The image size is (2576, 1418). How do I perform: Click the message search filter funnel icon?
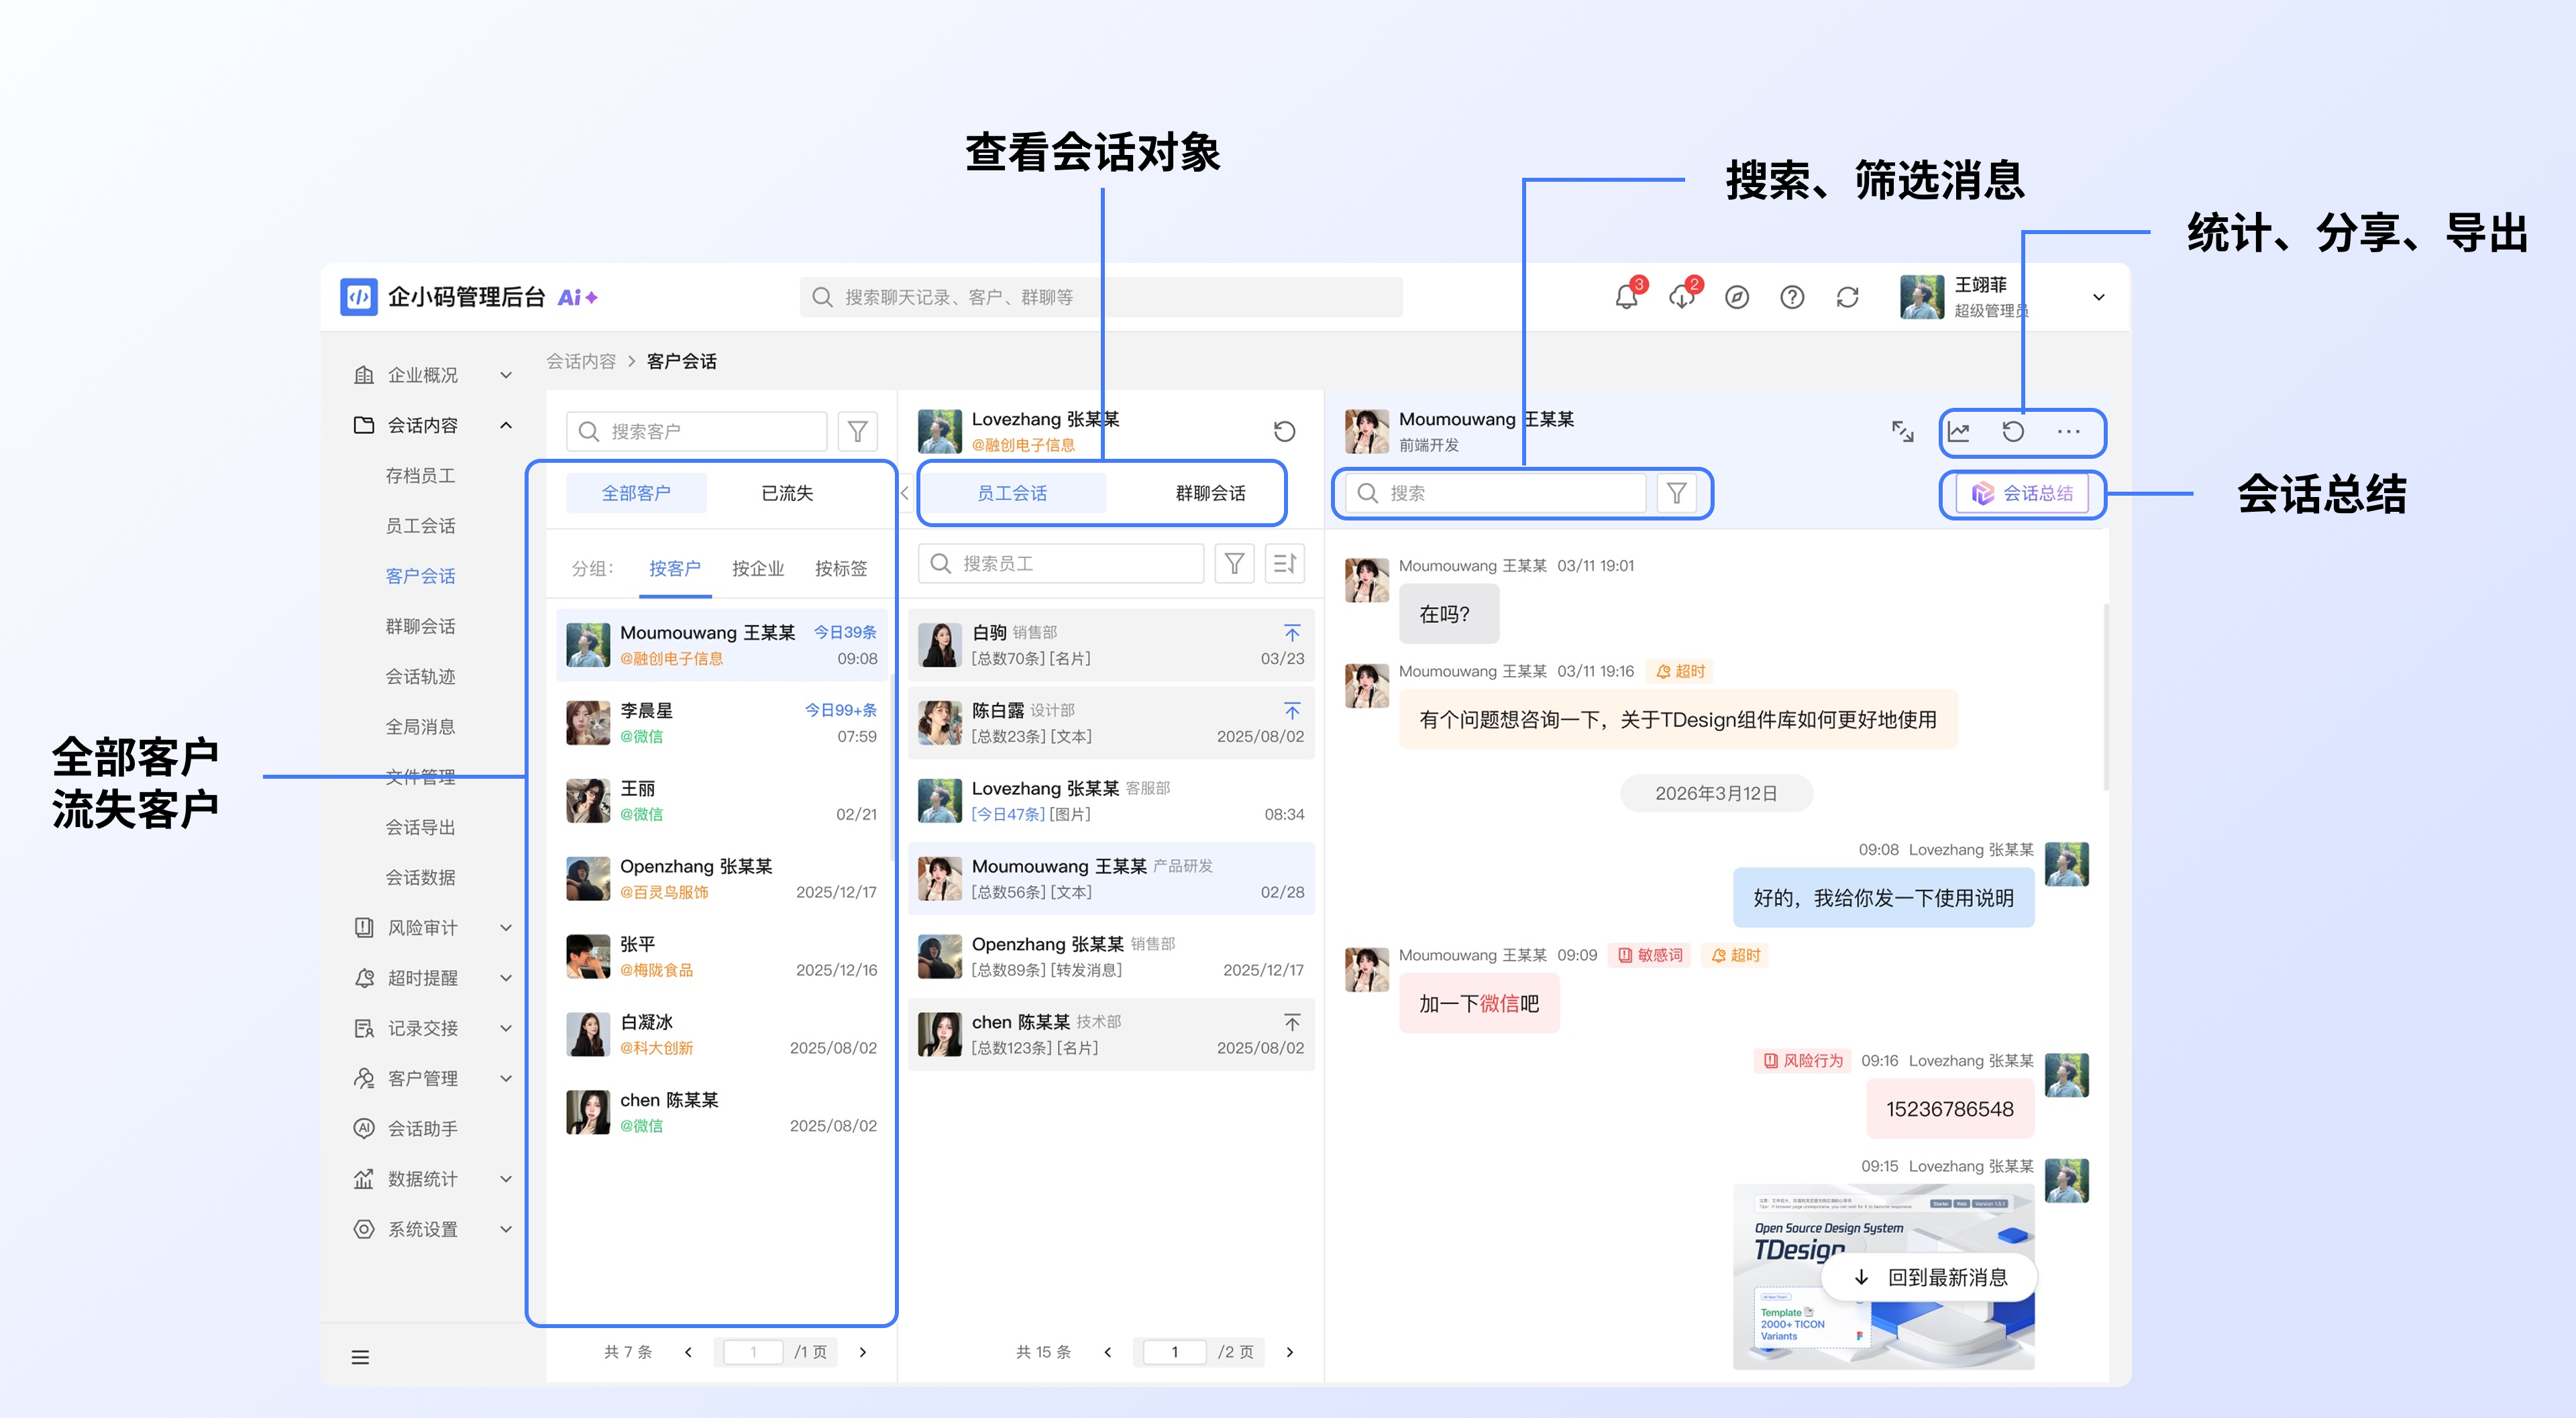point(1676,493)
